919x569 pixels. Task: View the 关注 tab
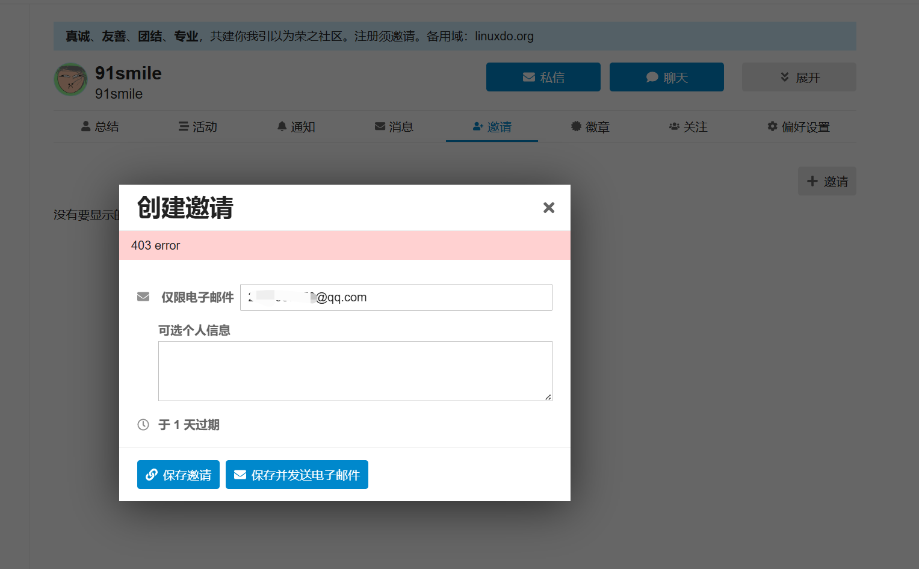click(688, 126)
